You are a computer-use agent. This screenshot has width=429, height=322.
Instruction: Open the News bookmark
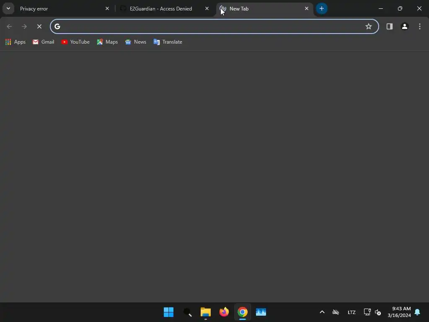point(136,42)
